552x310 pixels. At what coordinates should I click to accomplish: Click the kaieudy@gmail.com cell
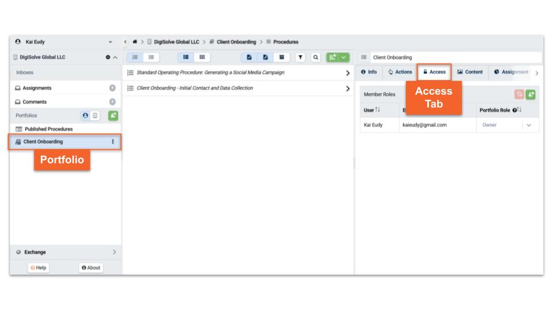click(x=438, y=125)
